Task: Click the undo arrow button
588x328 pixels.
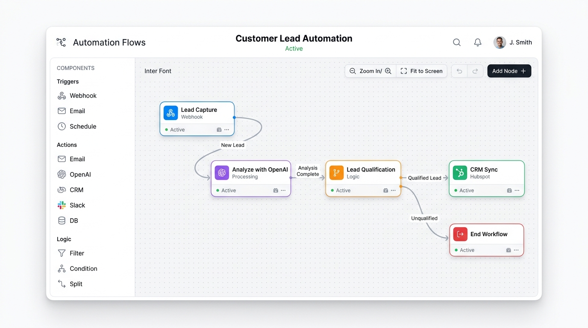Action: tap(459, 71)
